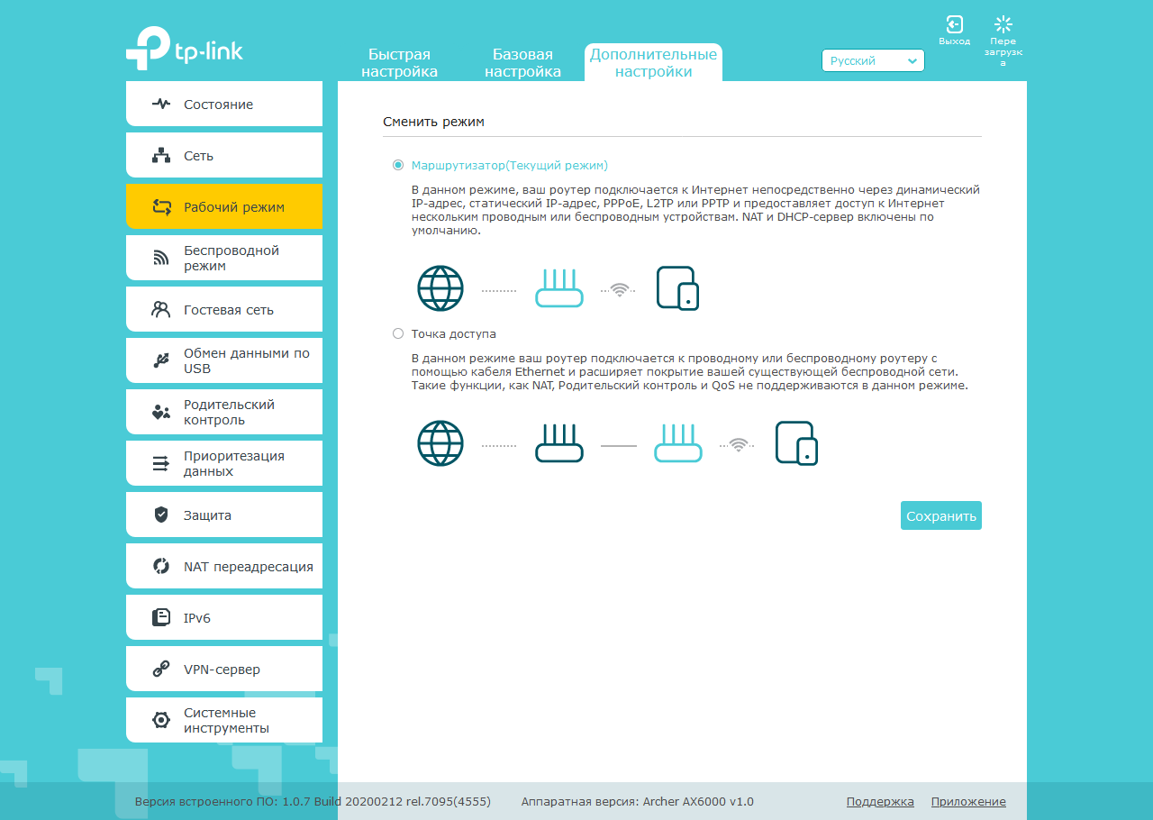Viewport: 1153px width, 820px height.
Task: Click the Приоритезация данных QoS icon
Action: [x=161, y=463]
